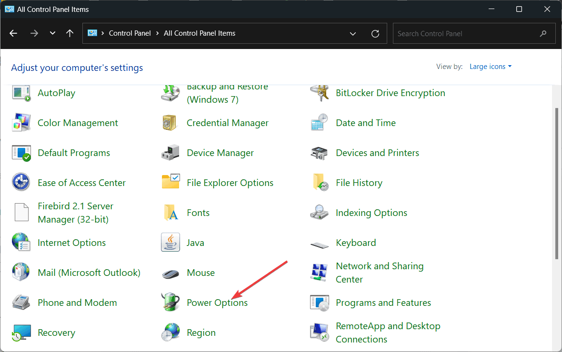Click the search magnifier icon

coord(543,34)
